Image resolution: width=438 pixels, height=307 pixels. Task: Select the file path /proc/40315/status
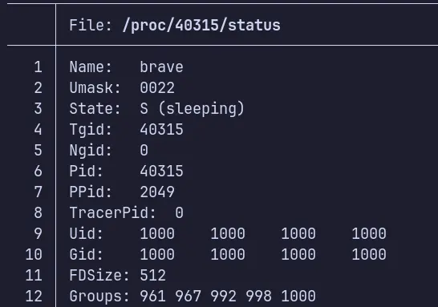pos(201,26)
